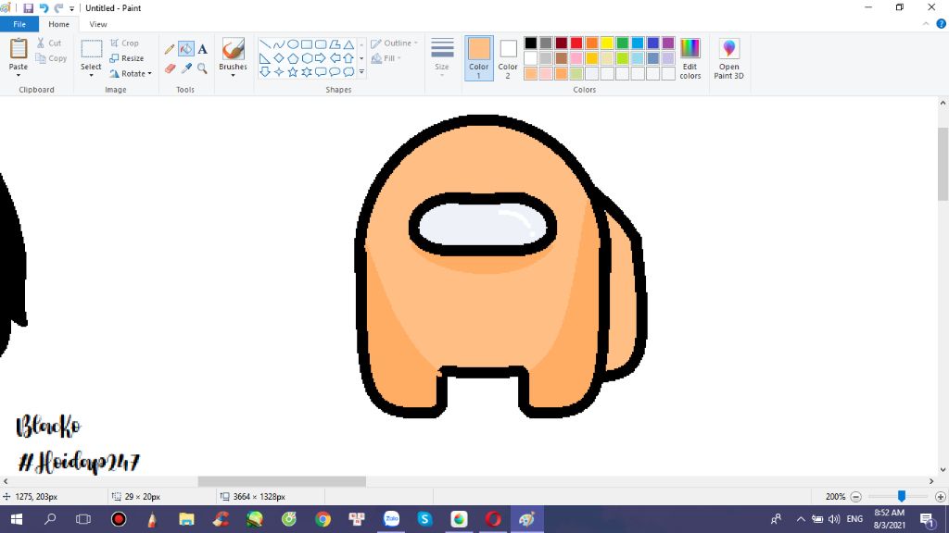The height and width of the screenshot is (533, 949).
Task: Choose the Pentagon shape
Action: pyautogui.click(x=293, y=58)
